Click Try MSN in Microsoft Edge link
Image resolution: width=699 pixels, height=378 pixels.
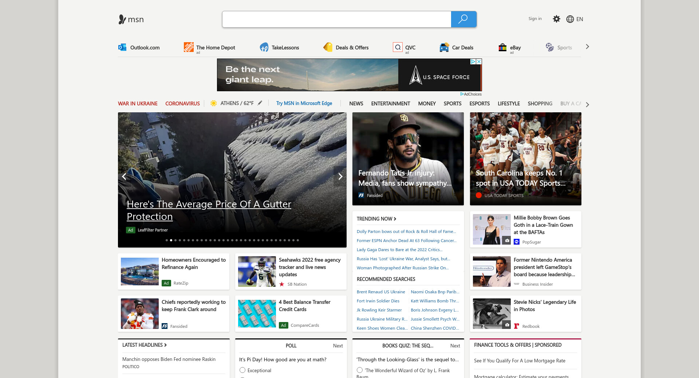(304, 104)
